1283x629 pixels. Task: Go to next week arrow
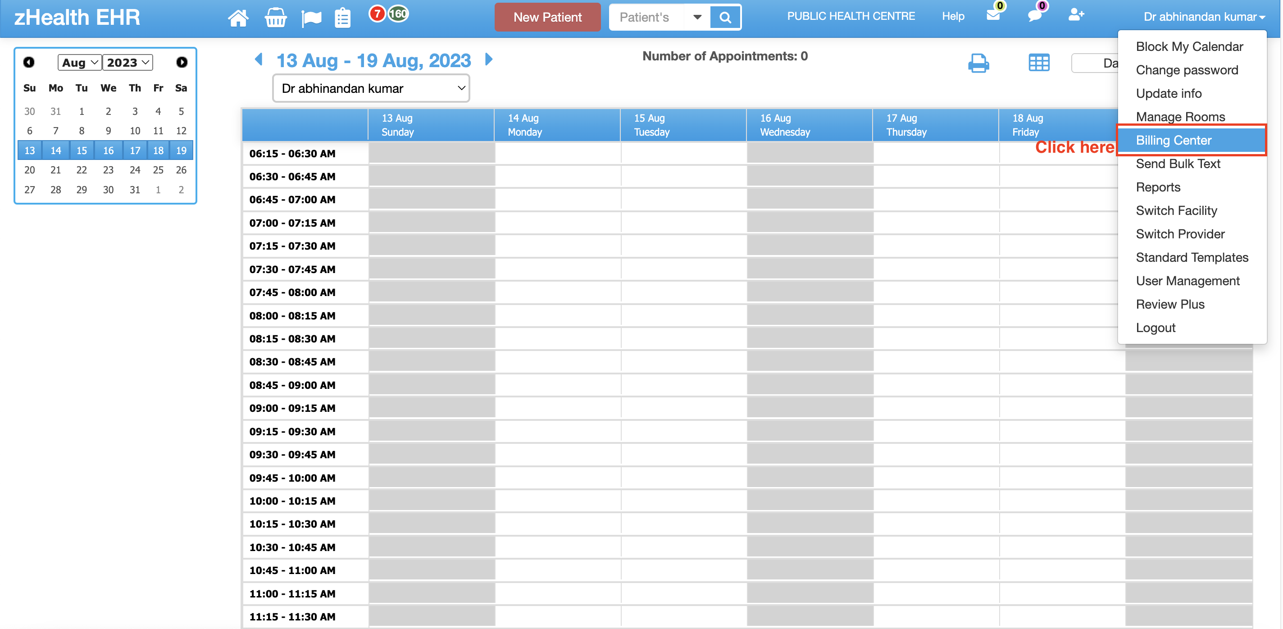pyautogui.click(x=489, y=60)
